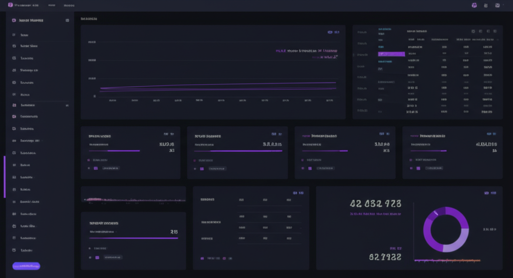
Task: Click the purple app logo in the top bar
Action: click(x=11, y=5)
